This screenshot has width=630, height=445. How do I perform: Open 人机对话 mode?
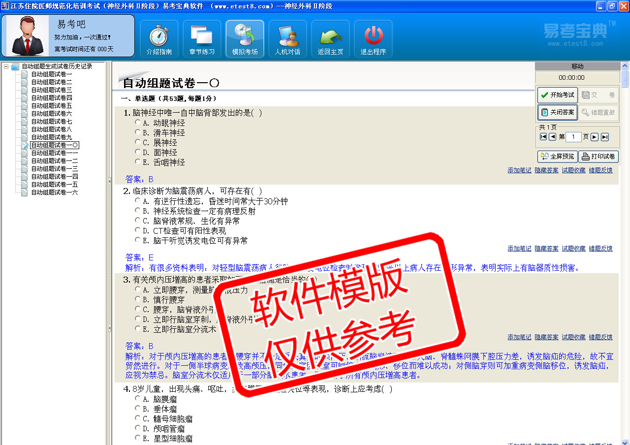[x=287, y=39]
